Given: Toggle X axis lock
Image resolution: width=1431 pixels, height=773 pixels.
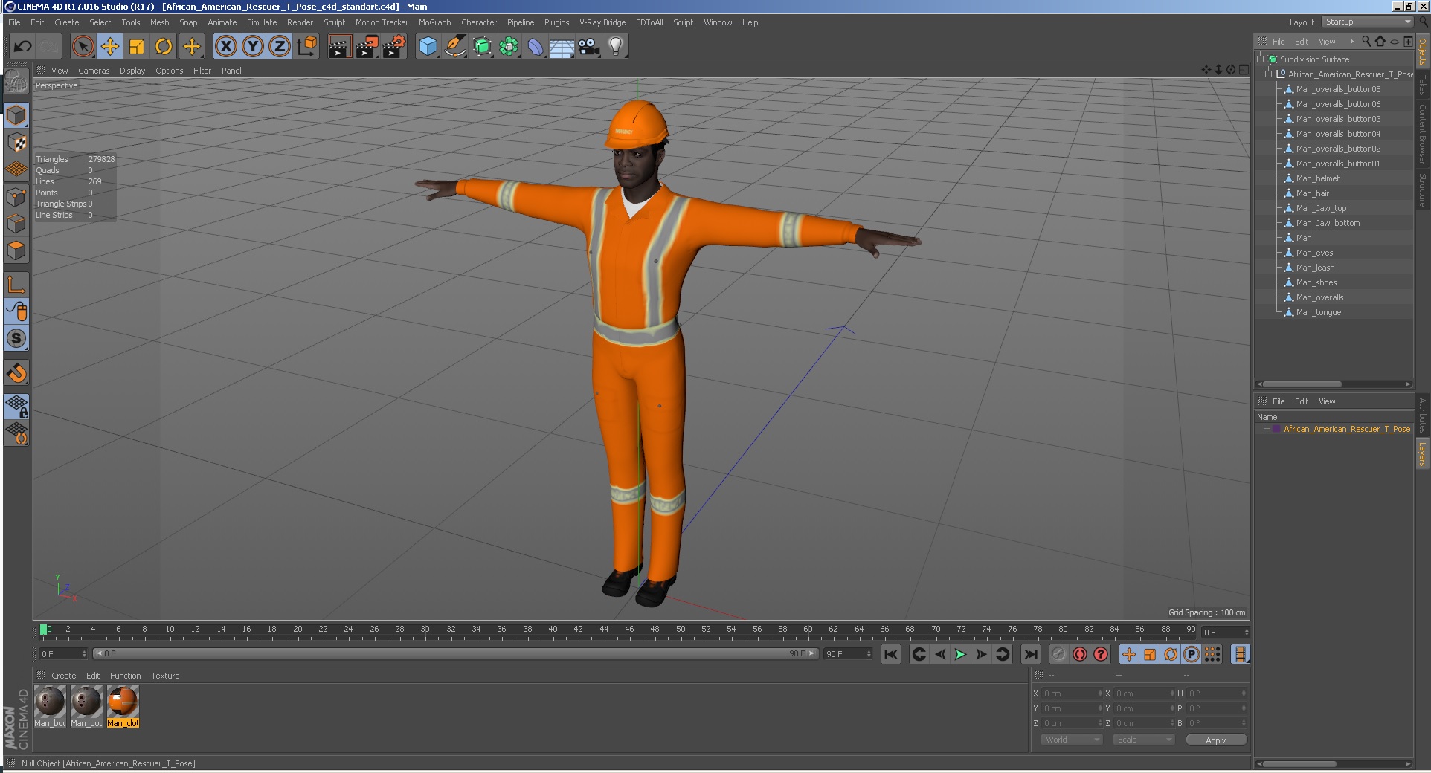Looking at the screenshot, I should (226, 47).
